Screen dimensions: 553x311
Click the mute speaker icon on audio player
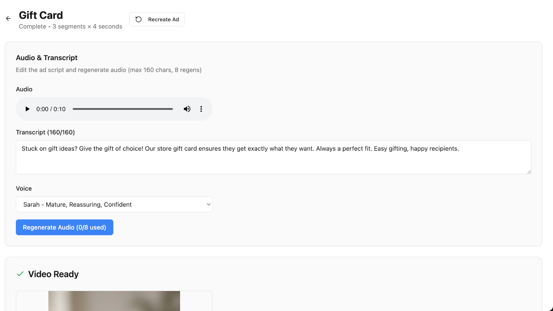(x=187, y=109)
